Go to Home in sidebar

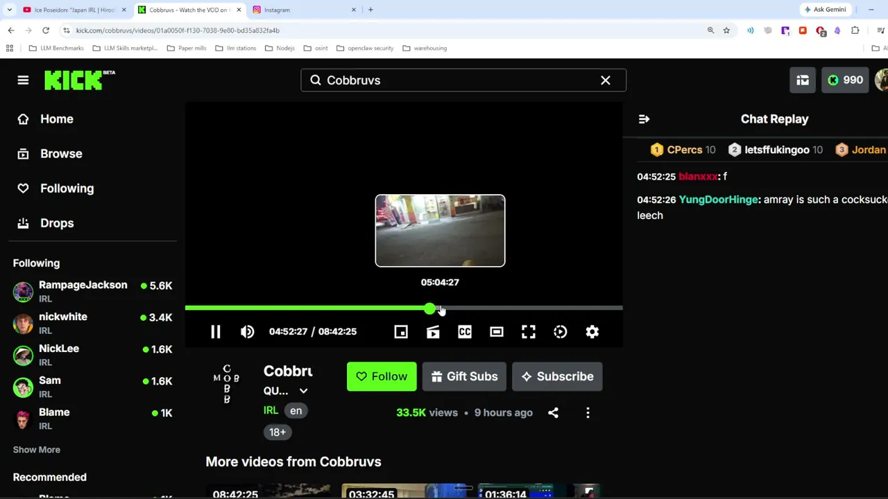click(x=57, y=119)
